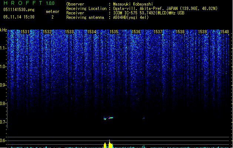Click the 1.1 kHz axis label

pos(3,48)
